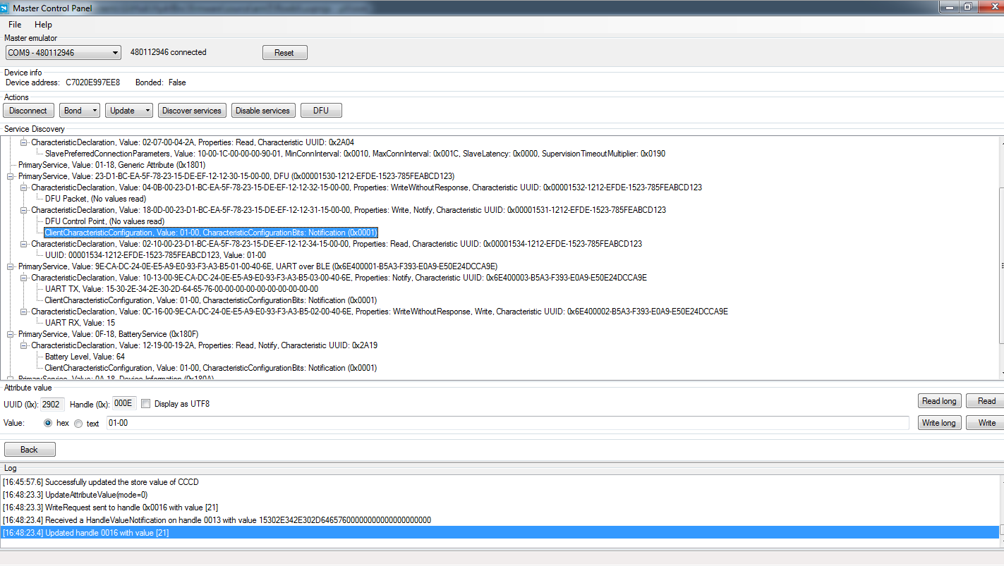Viewport: 1004px width, 566px height.
Task: Click the Reset button
Action: click(x=284, y=53)
